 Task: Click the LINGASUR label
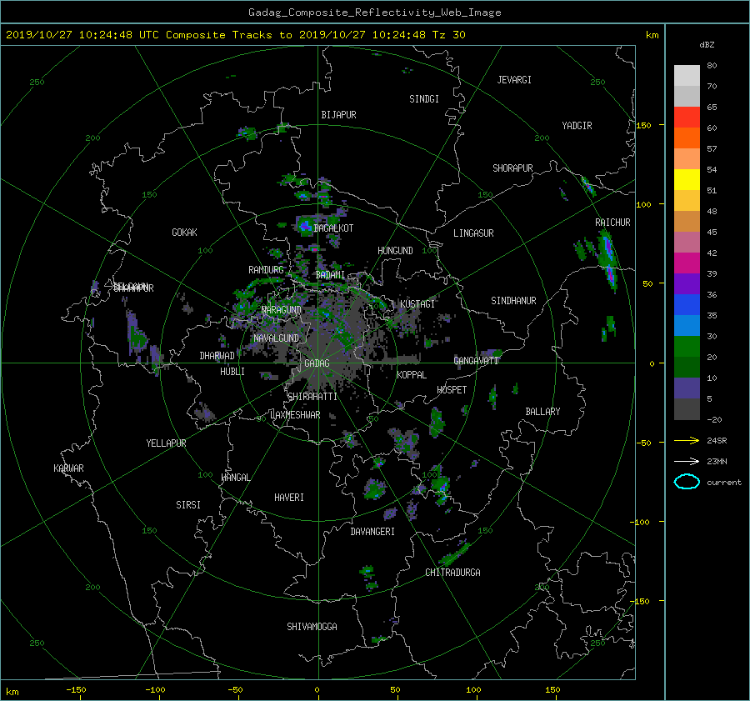[473, 233]
